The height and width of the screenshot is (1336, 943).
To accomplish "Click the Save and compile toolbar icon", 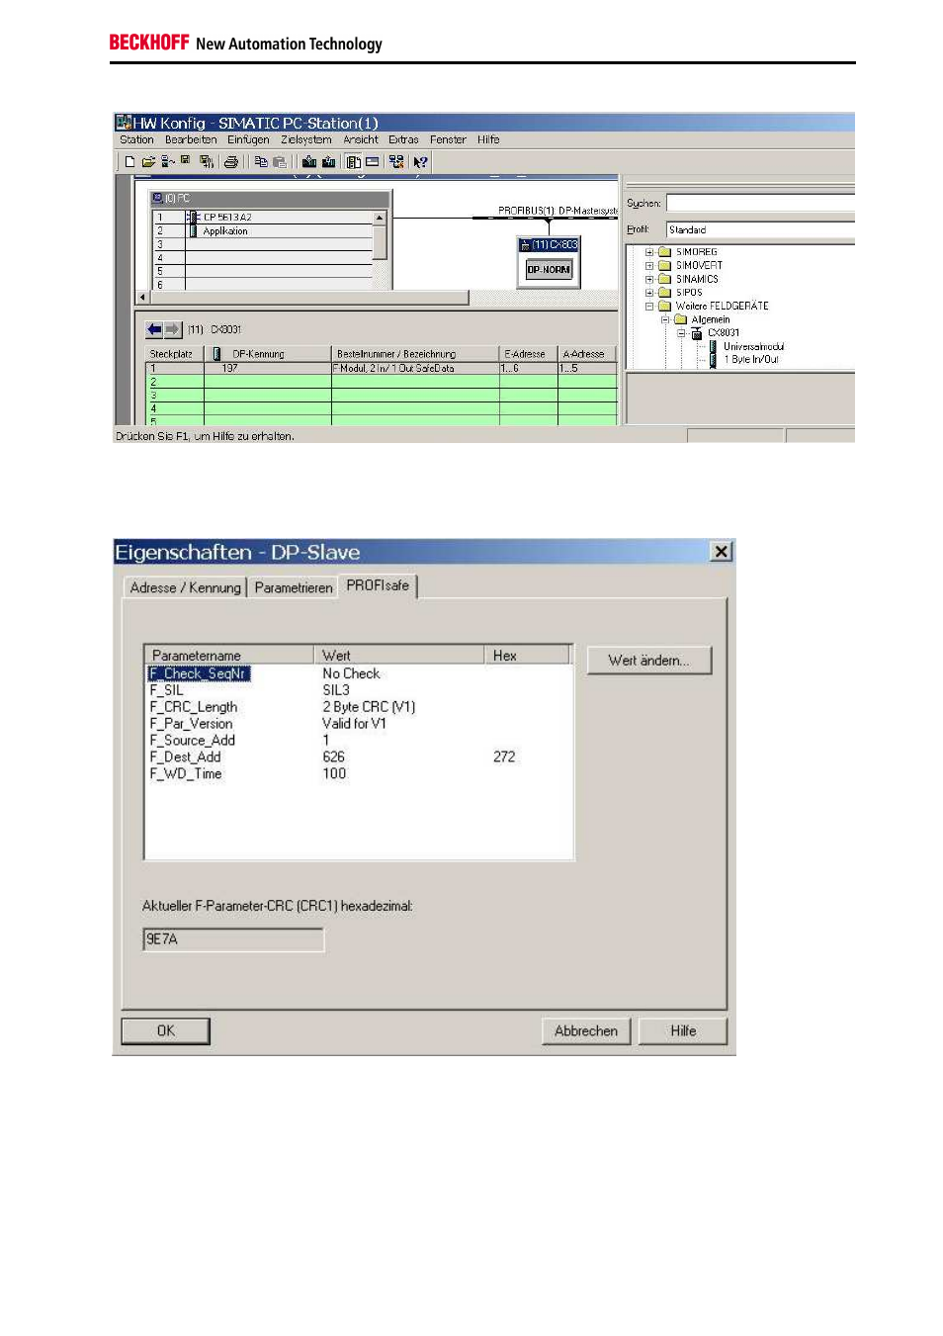I will (206, 162).
